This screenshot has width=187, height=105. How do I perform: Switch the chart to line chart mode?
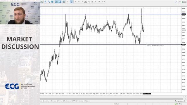41,2
